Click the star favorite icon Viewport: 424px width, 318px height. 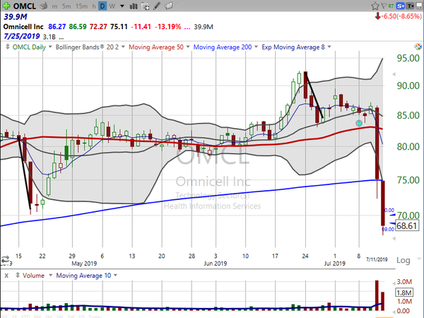375,6
